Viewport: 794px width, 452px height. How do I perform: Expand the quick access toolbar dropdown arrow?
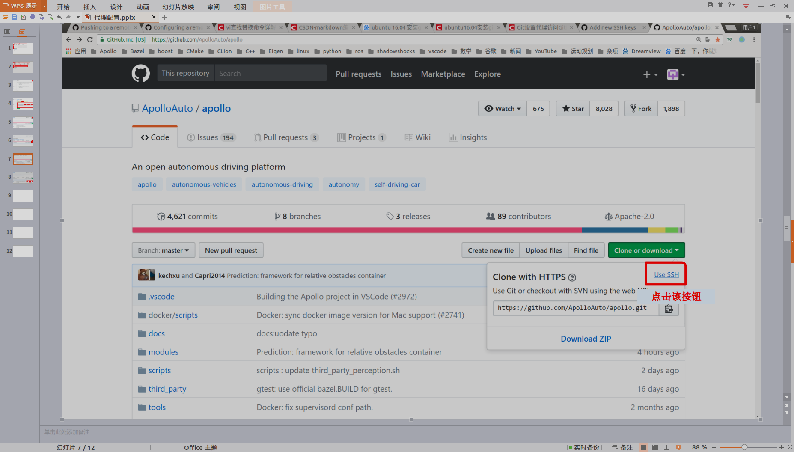pos(78,17)
